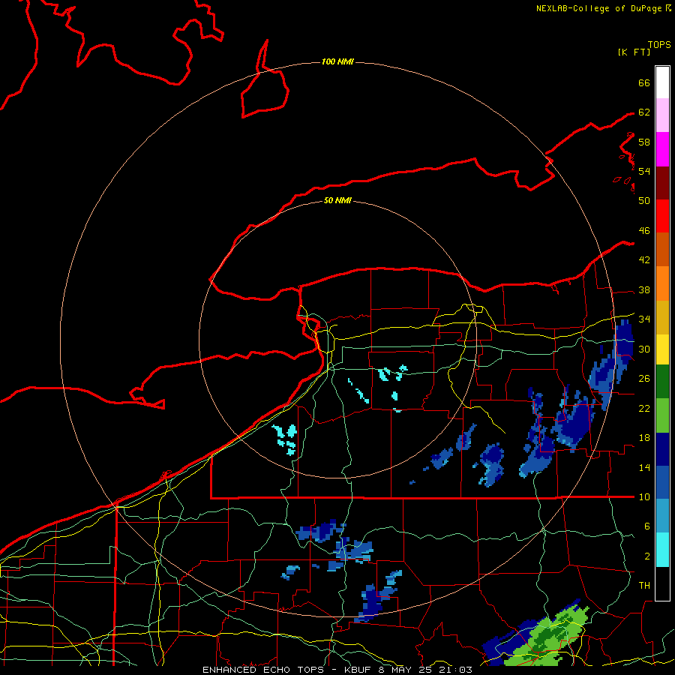Click the 22 value on the legend
The image size is (675, 675).
pos(644,409)
